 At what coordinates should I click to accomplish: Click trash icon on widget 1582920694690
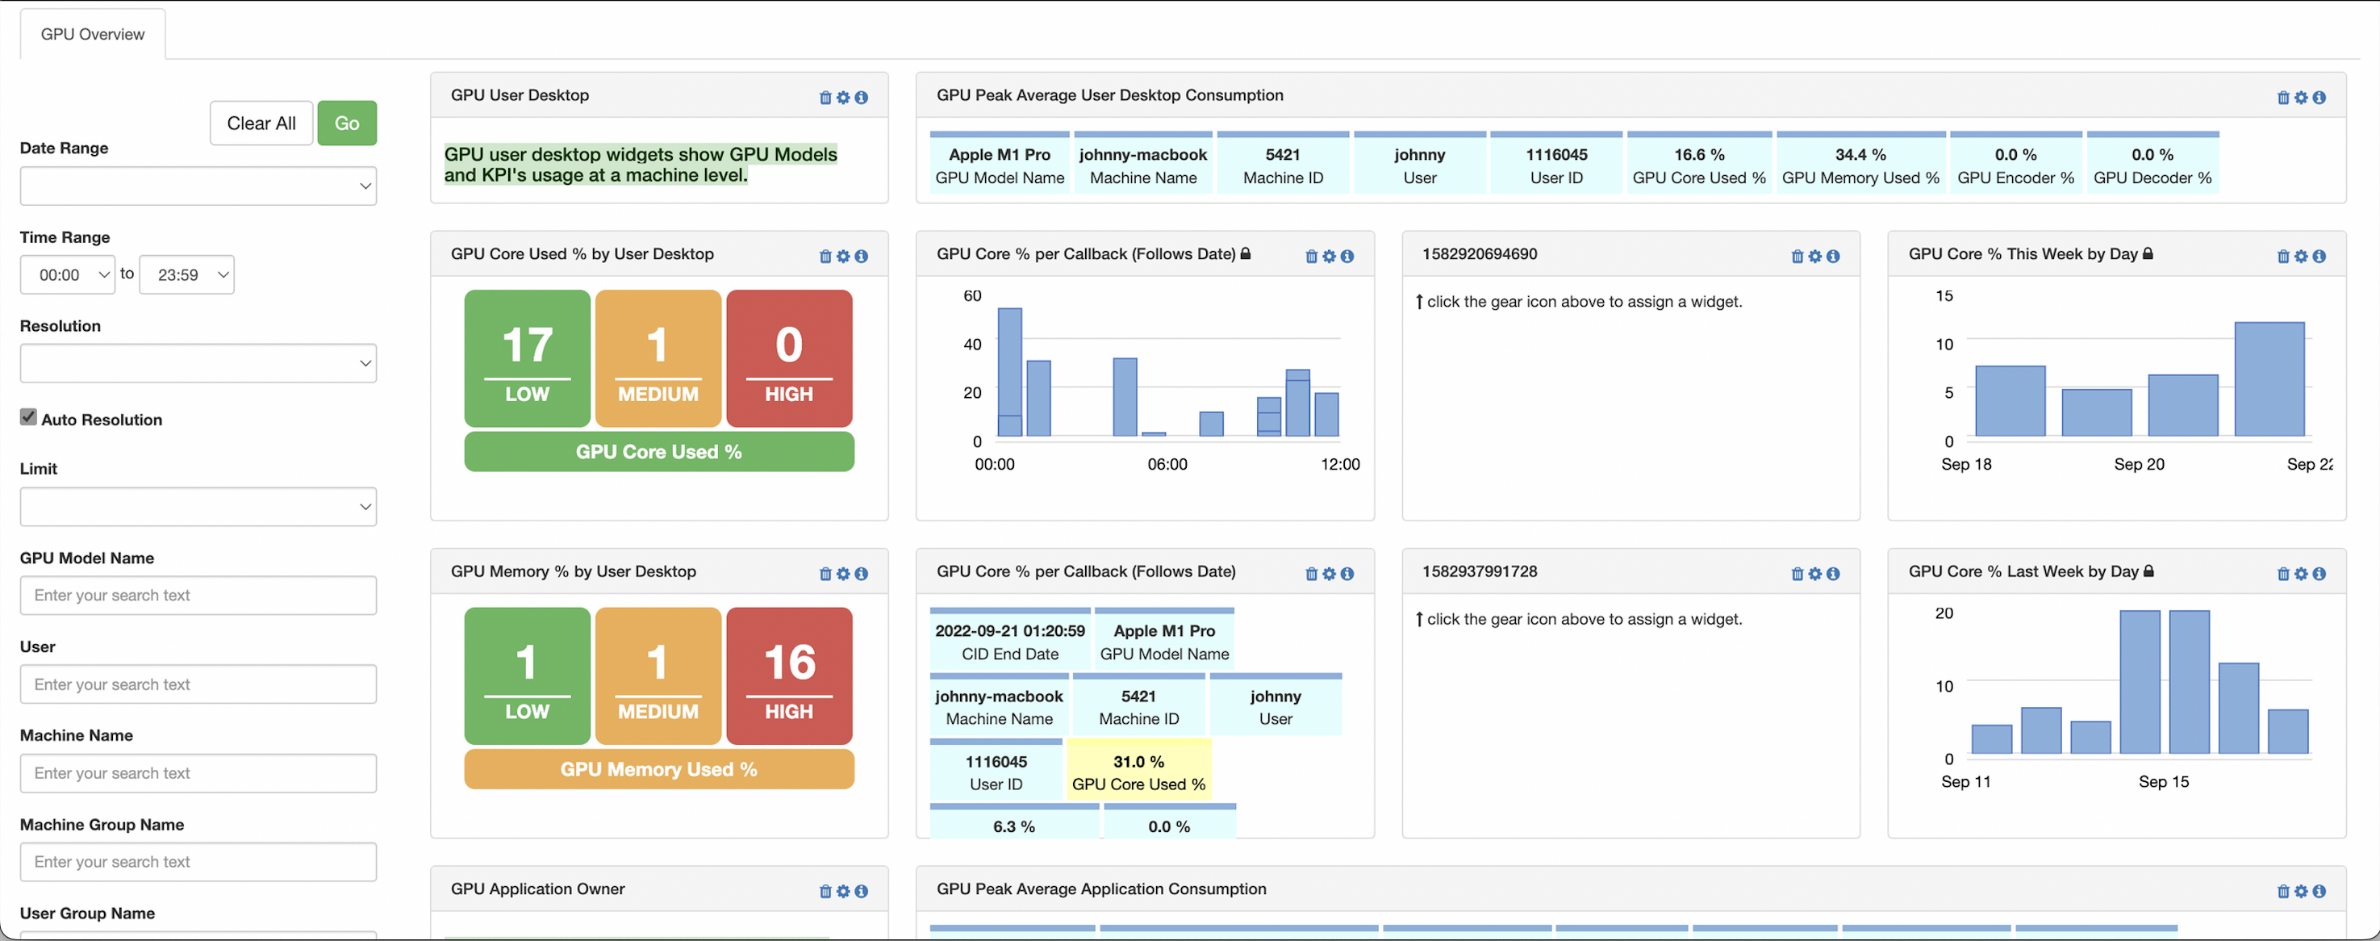tap(1797, 257)
